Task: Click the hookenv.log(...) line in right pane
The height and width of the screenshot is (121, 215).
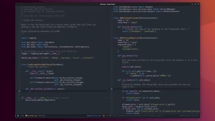Action: pos(163,111)
